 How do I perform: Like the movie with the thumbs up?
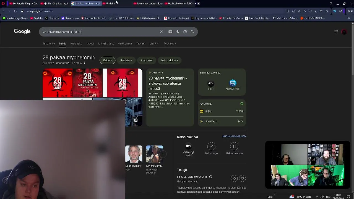tap(234, 178)
